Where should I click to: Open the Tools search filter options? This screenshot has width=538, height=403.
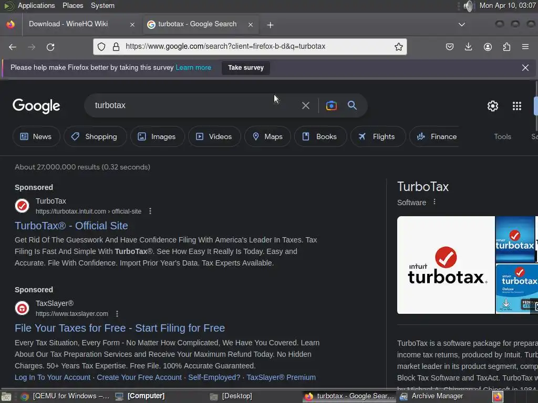[x=502, y=136]
